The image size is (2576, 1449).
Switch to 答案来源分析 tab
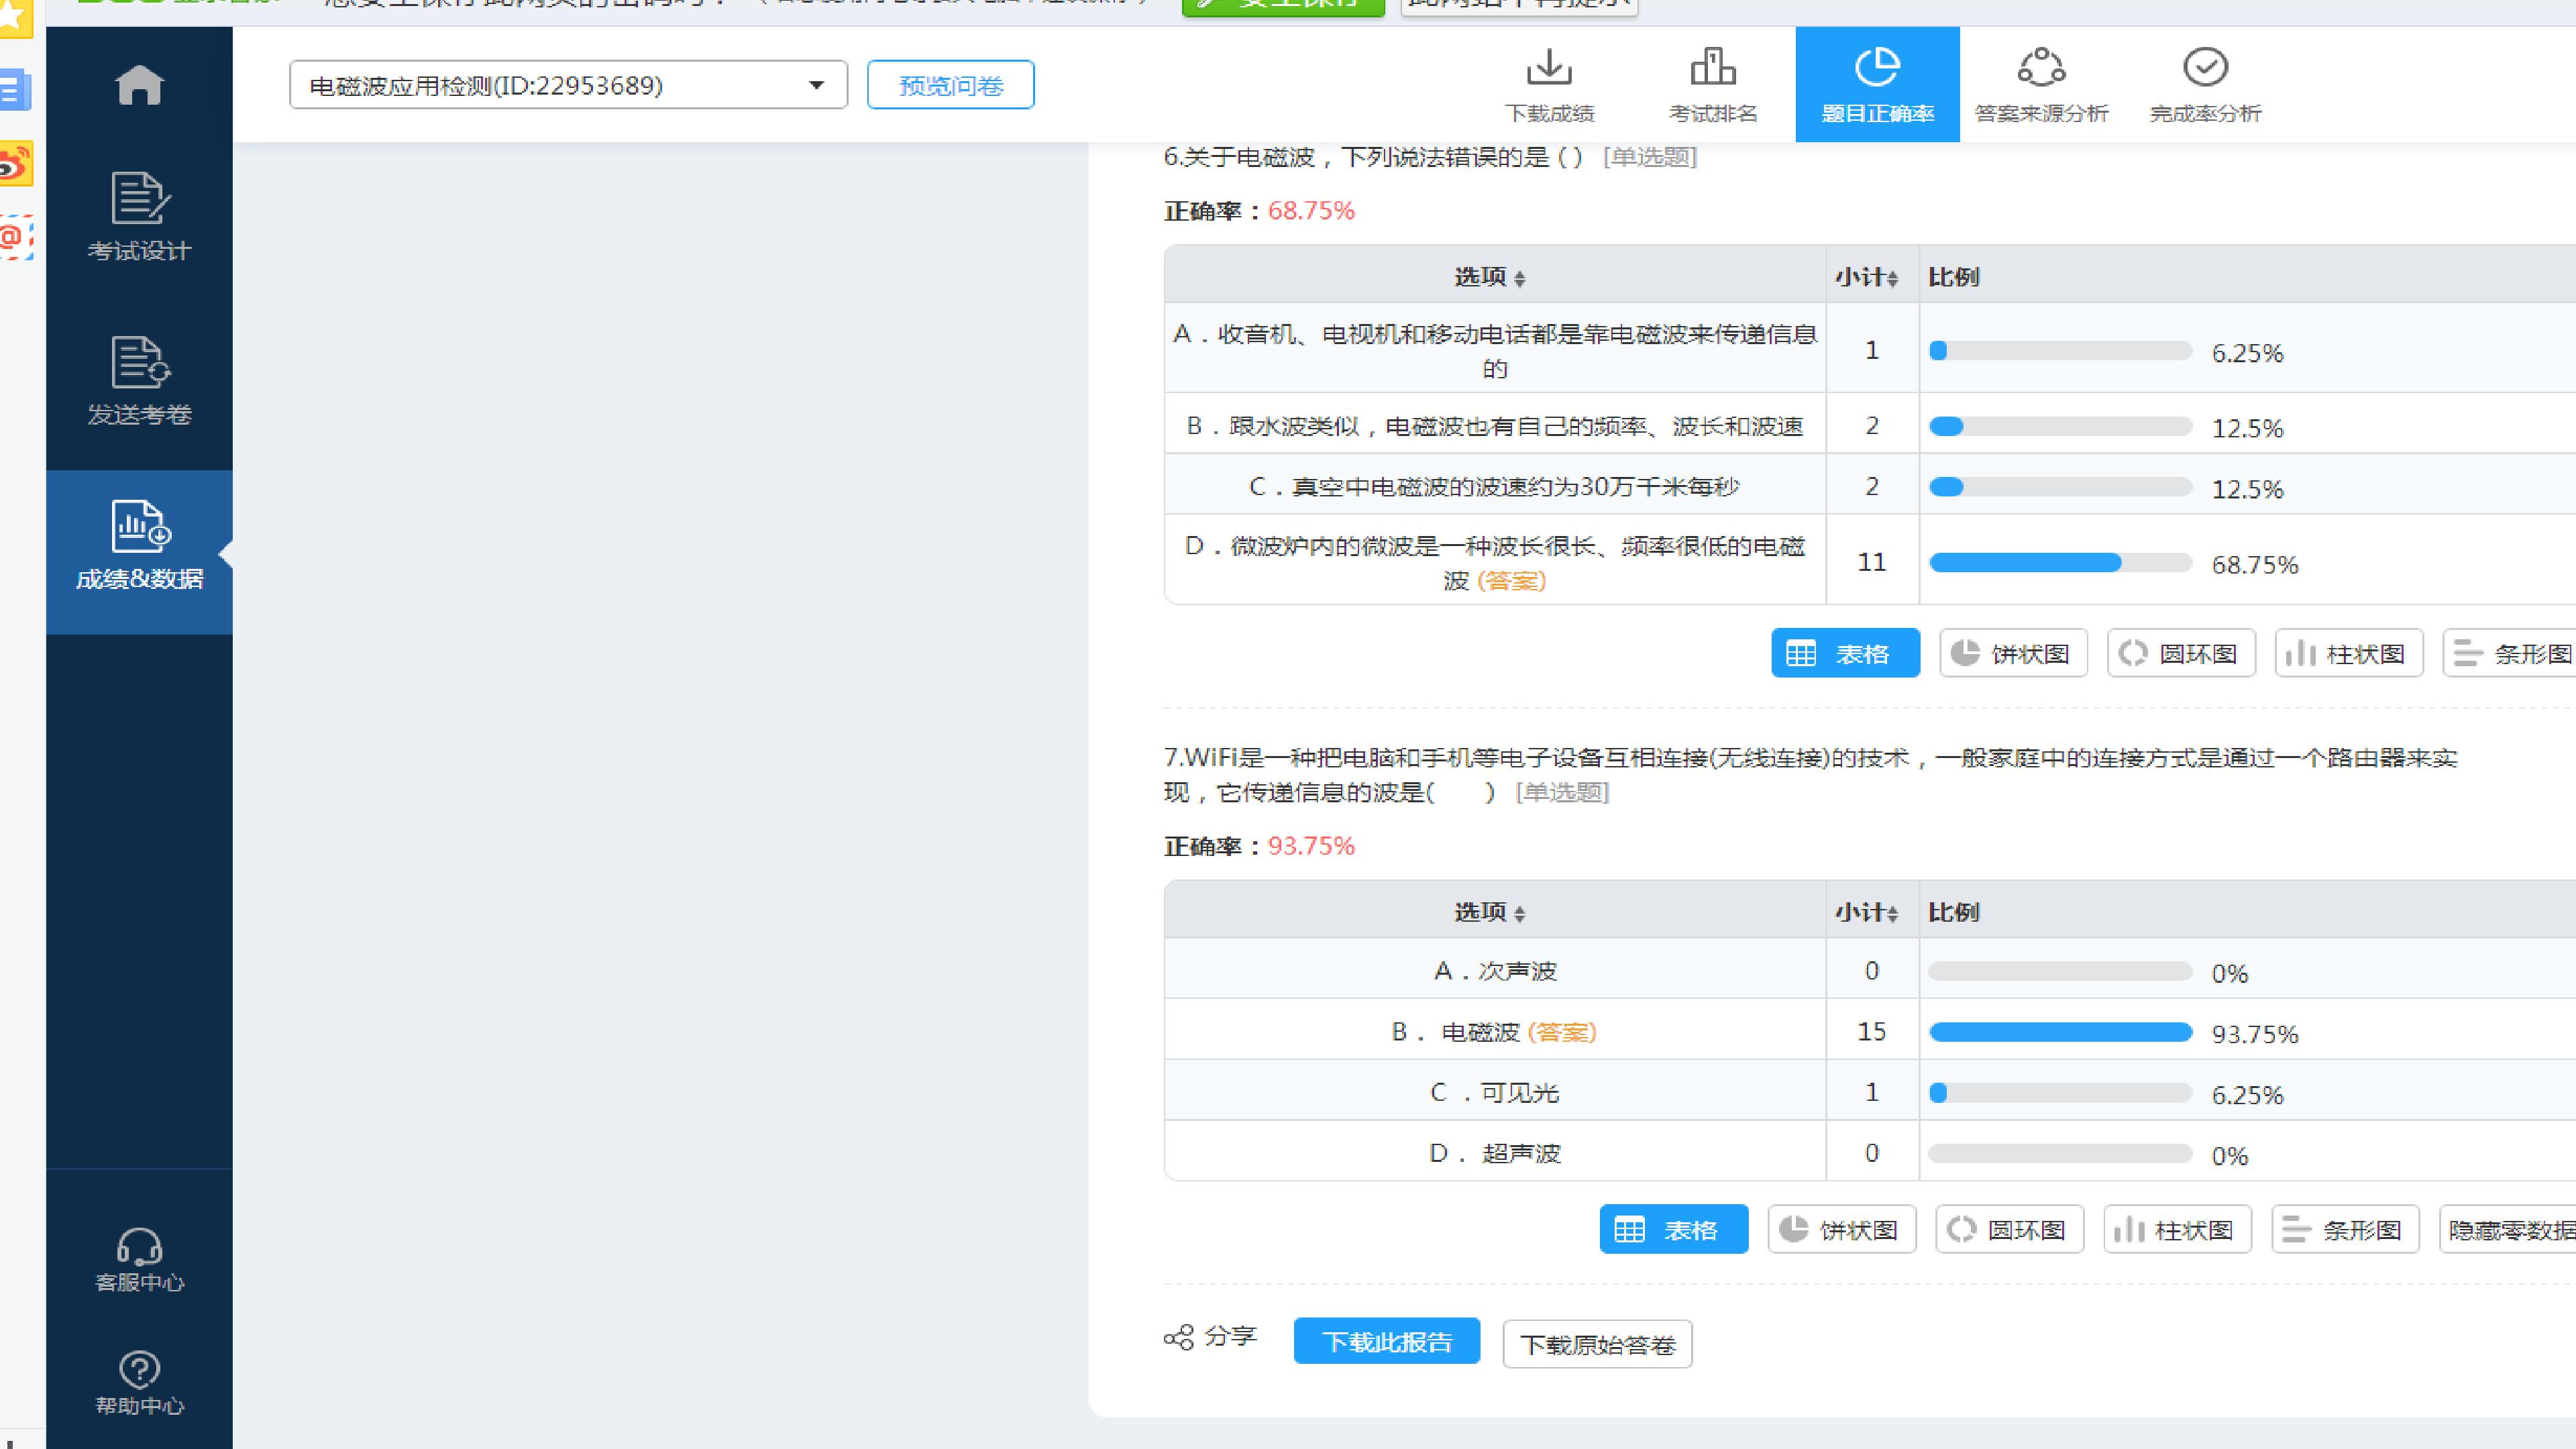pyautogui.click(x=2041, y=85)
